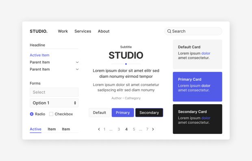Expand the first Parent Item chevron
The height and width of the screenshot is (161, 252).
(77, 62)
